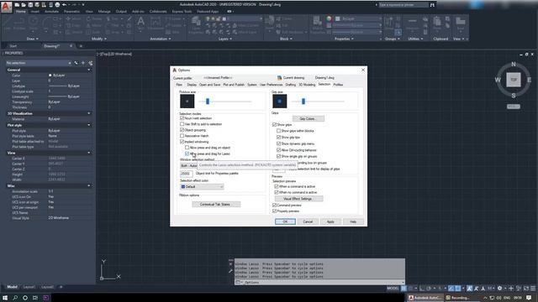Toggle Object grouping checkbox
Screen dimensions: 538x302
coord(182,130)
